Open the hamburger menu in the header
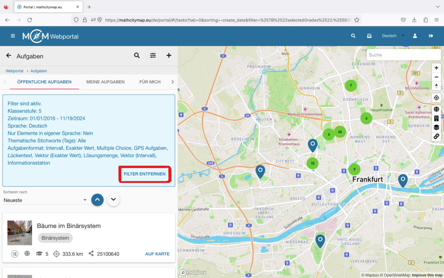This screenshot has width=444, height=278. 13,36
